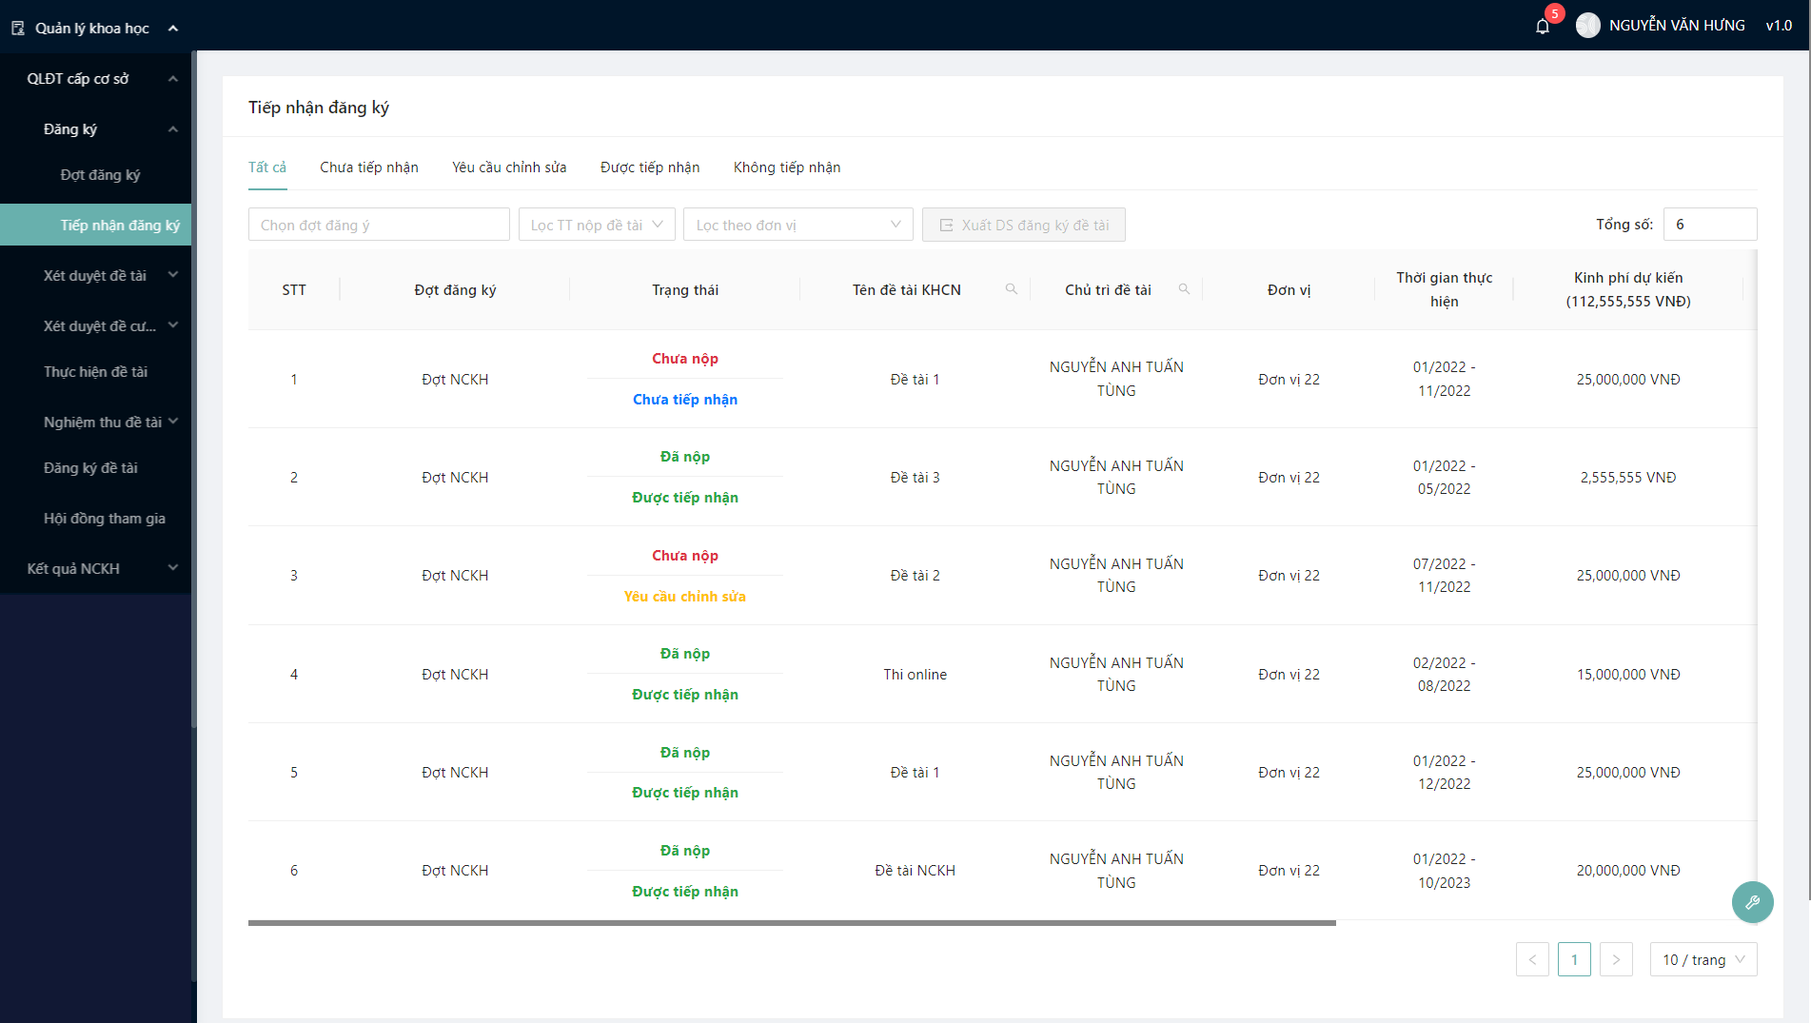The height and width of the screenshot is (1023, 1811).
Task: Focus the Chọn đợt đăng ký input
Action: coord(379,225)
